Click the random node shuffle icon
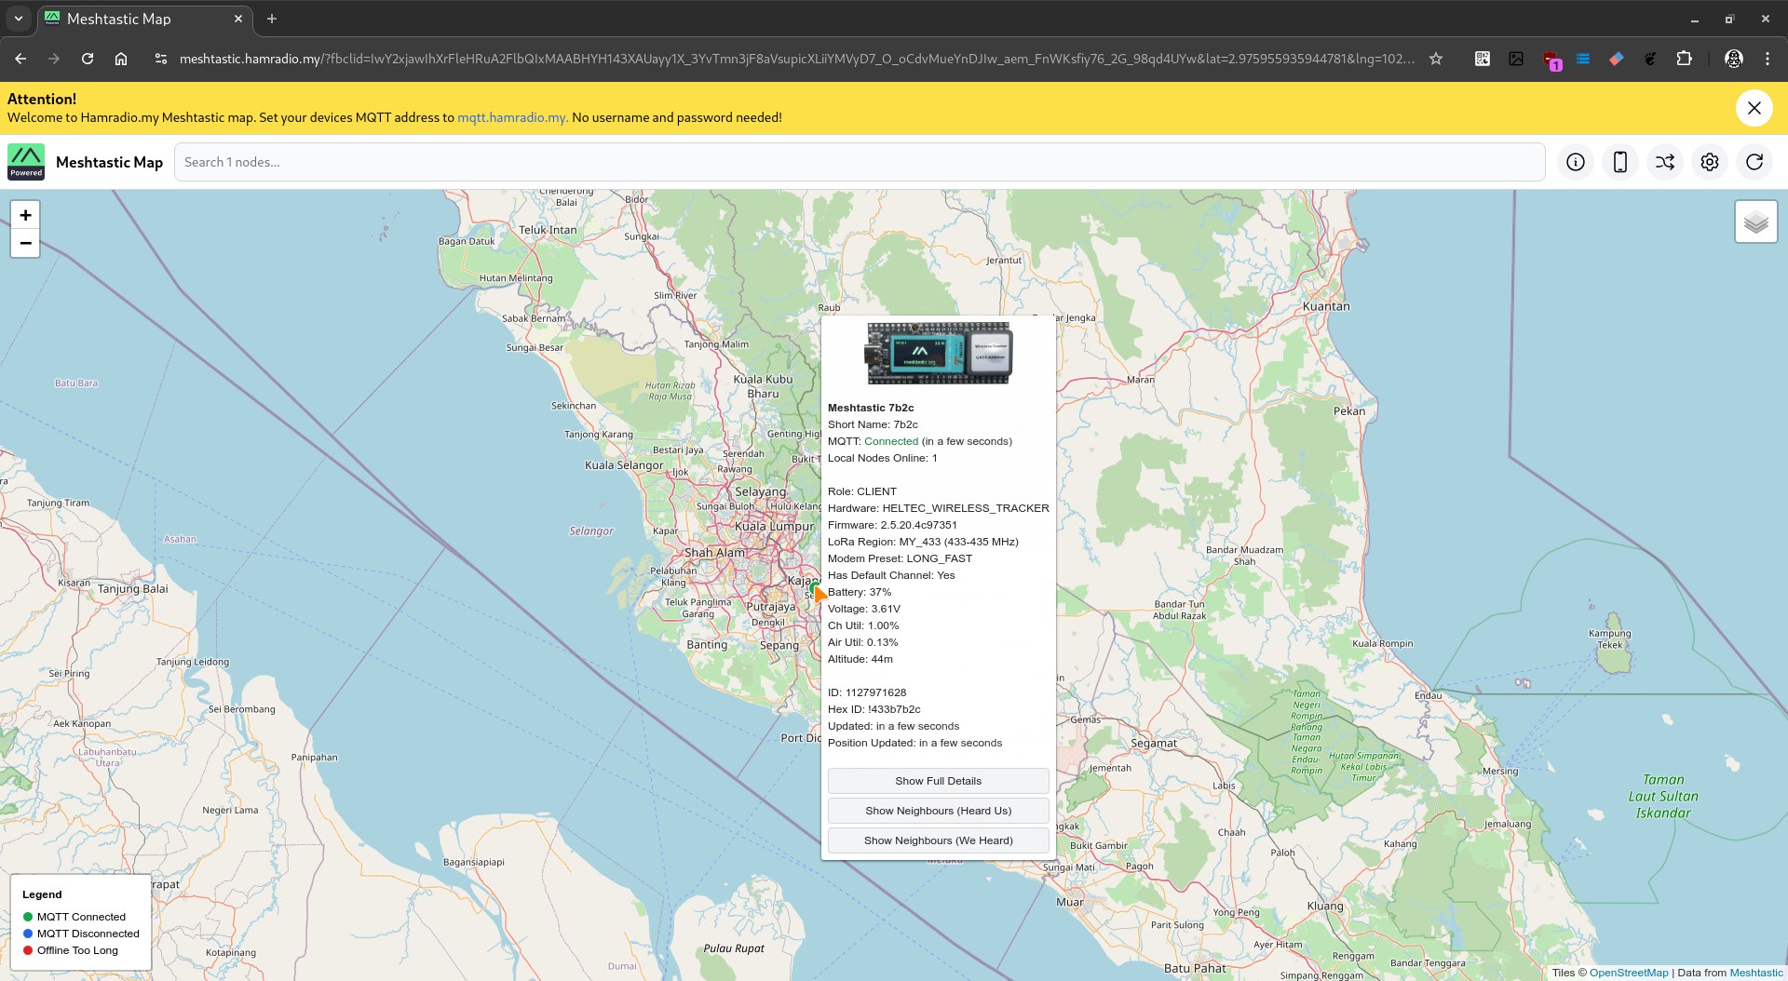Image resolution: width=1788 pixels, height=981 pixels. point(1664,162)
